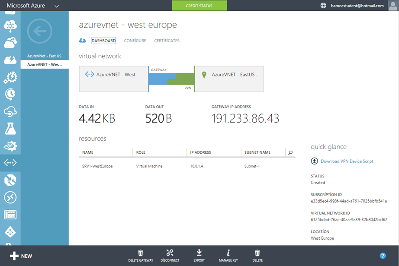Go back using the large arrow circle
This screenshot has height=266, width=399.
(x=40, y=31)
